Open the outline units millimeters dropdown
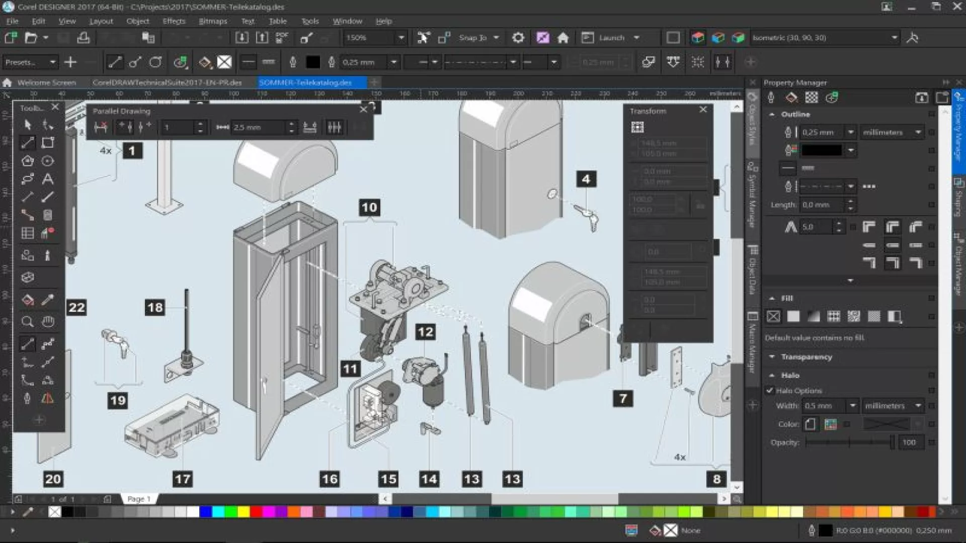This screenshot has width=966, height=543. point(918,132)
